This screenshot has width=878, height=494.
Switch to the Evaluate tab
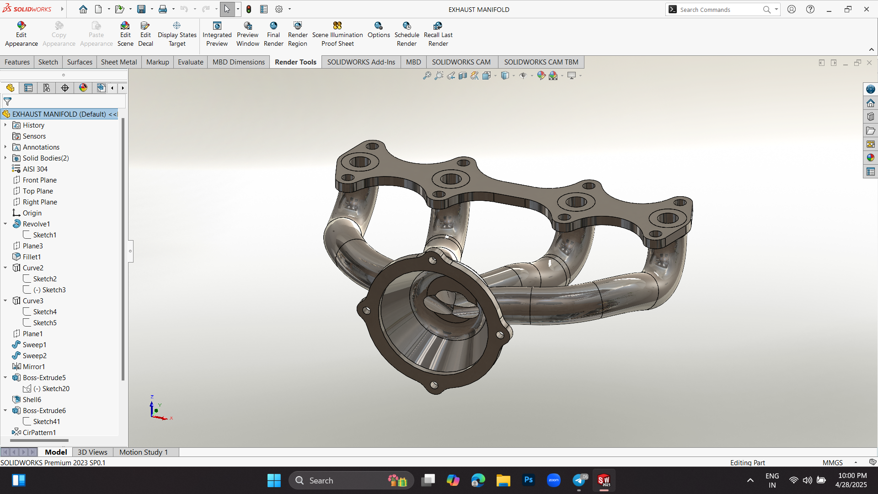click(190, 62)
